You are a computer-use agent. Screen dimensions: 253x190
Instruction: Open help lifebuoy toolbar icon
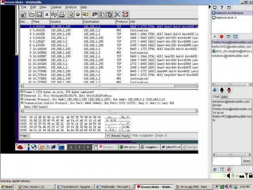[125, 15]
